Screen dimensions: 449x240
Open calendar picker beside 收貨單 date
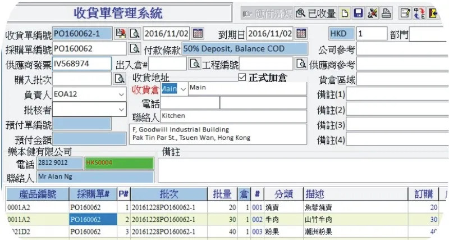tap(198, 34)
